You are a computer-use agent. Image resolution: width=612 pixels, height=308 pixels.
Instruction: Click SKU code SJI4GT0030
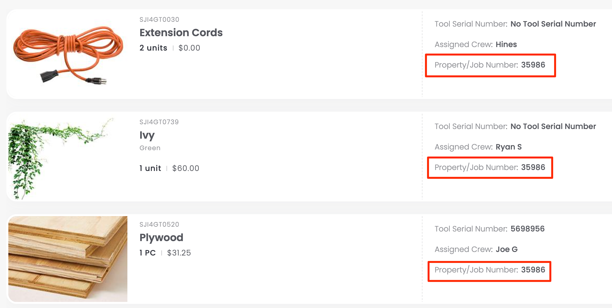pos(159,20)
